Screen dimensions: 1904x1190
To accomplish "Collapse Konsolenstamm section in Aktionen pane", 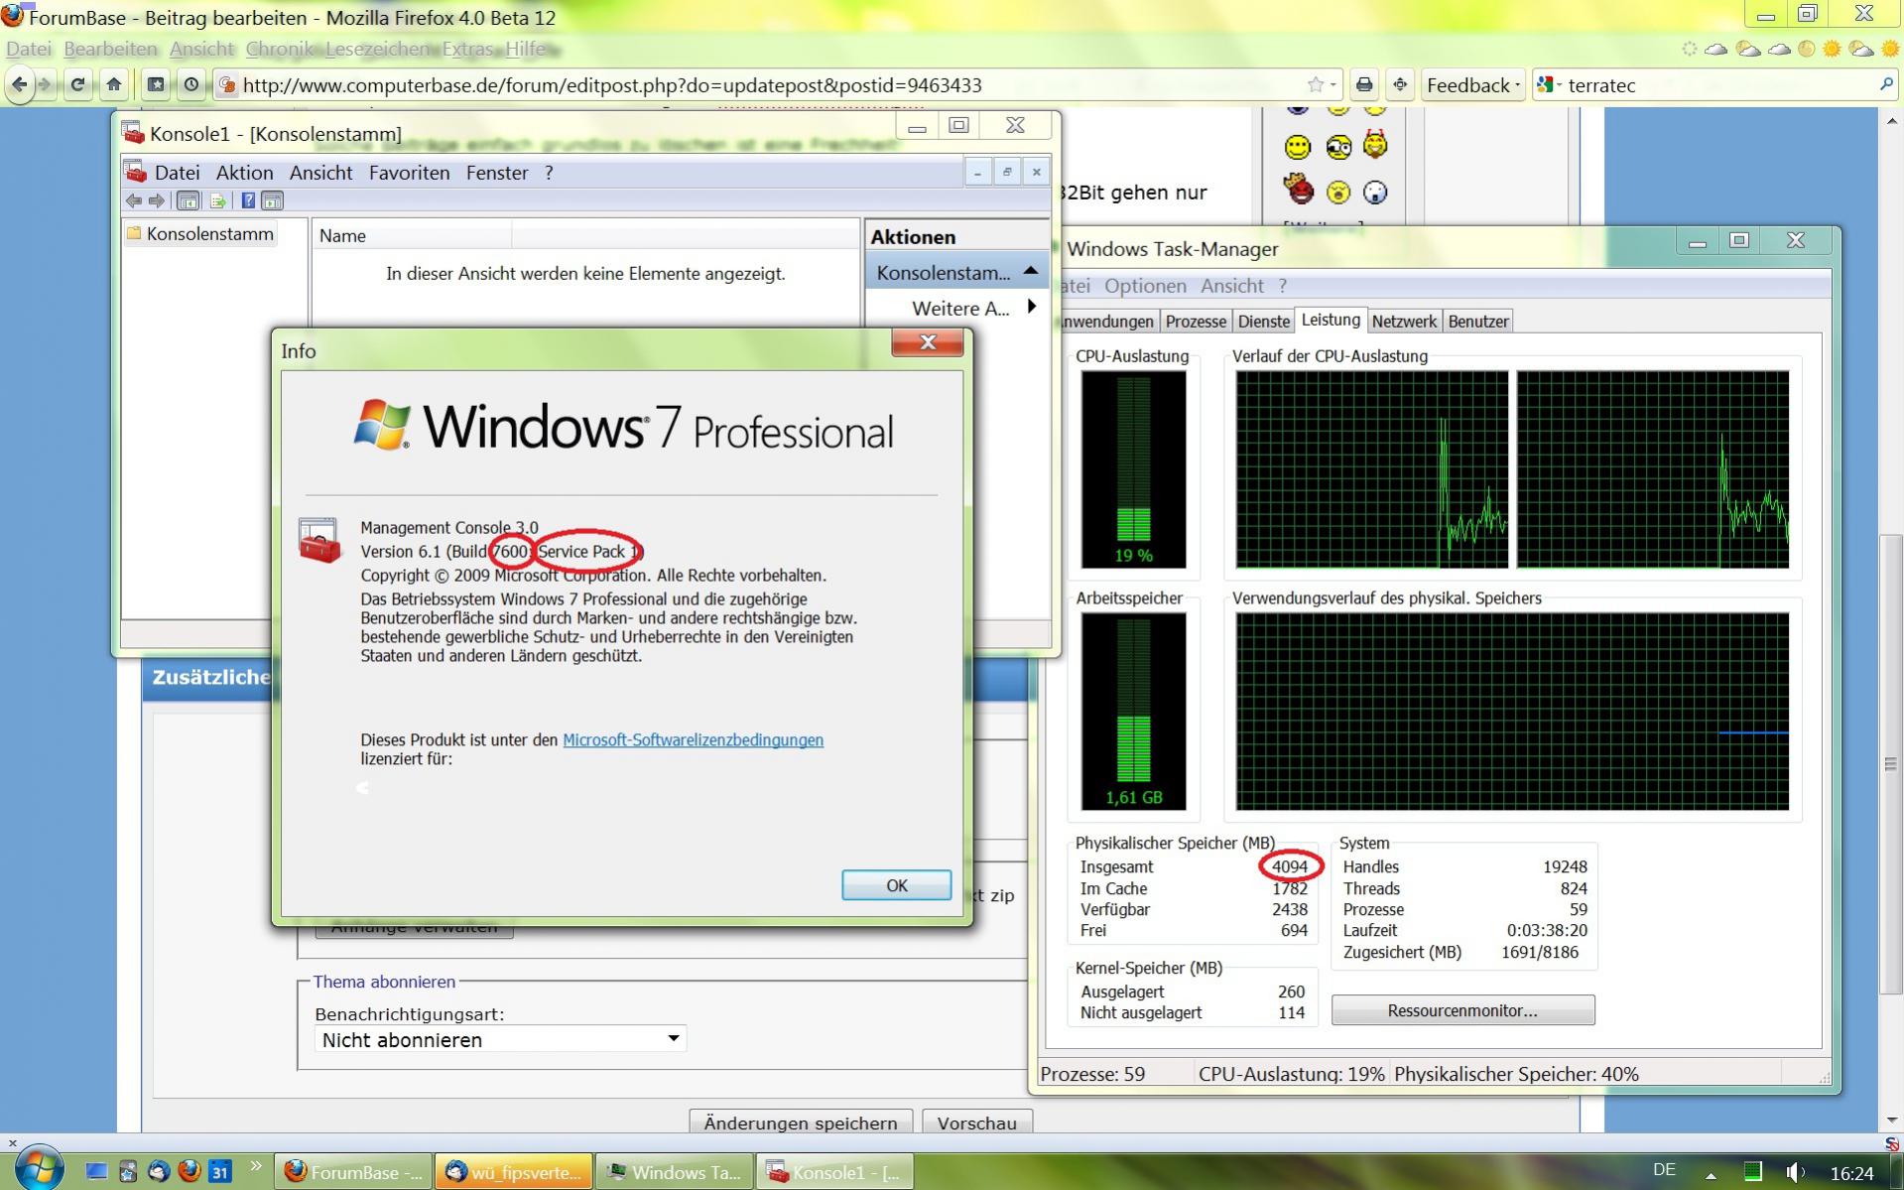I will click(1031, 271).
